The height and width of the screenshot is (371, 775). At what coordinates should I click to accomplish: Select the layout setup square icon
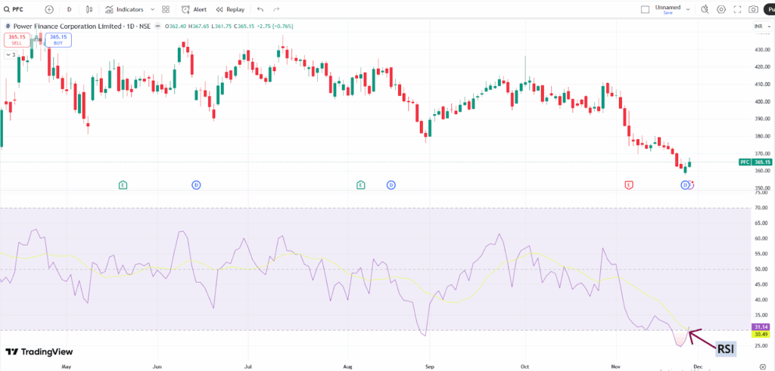pos(645,10)
